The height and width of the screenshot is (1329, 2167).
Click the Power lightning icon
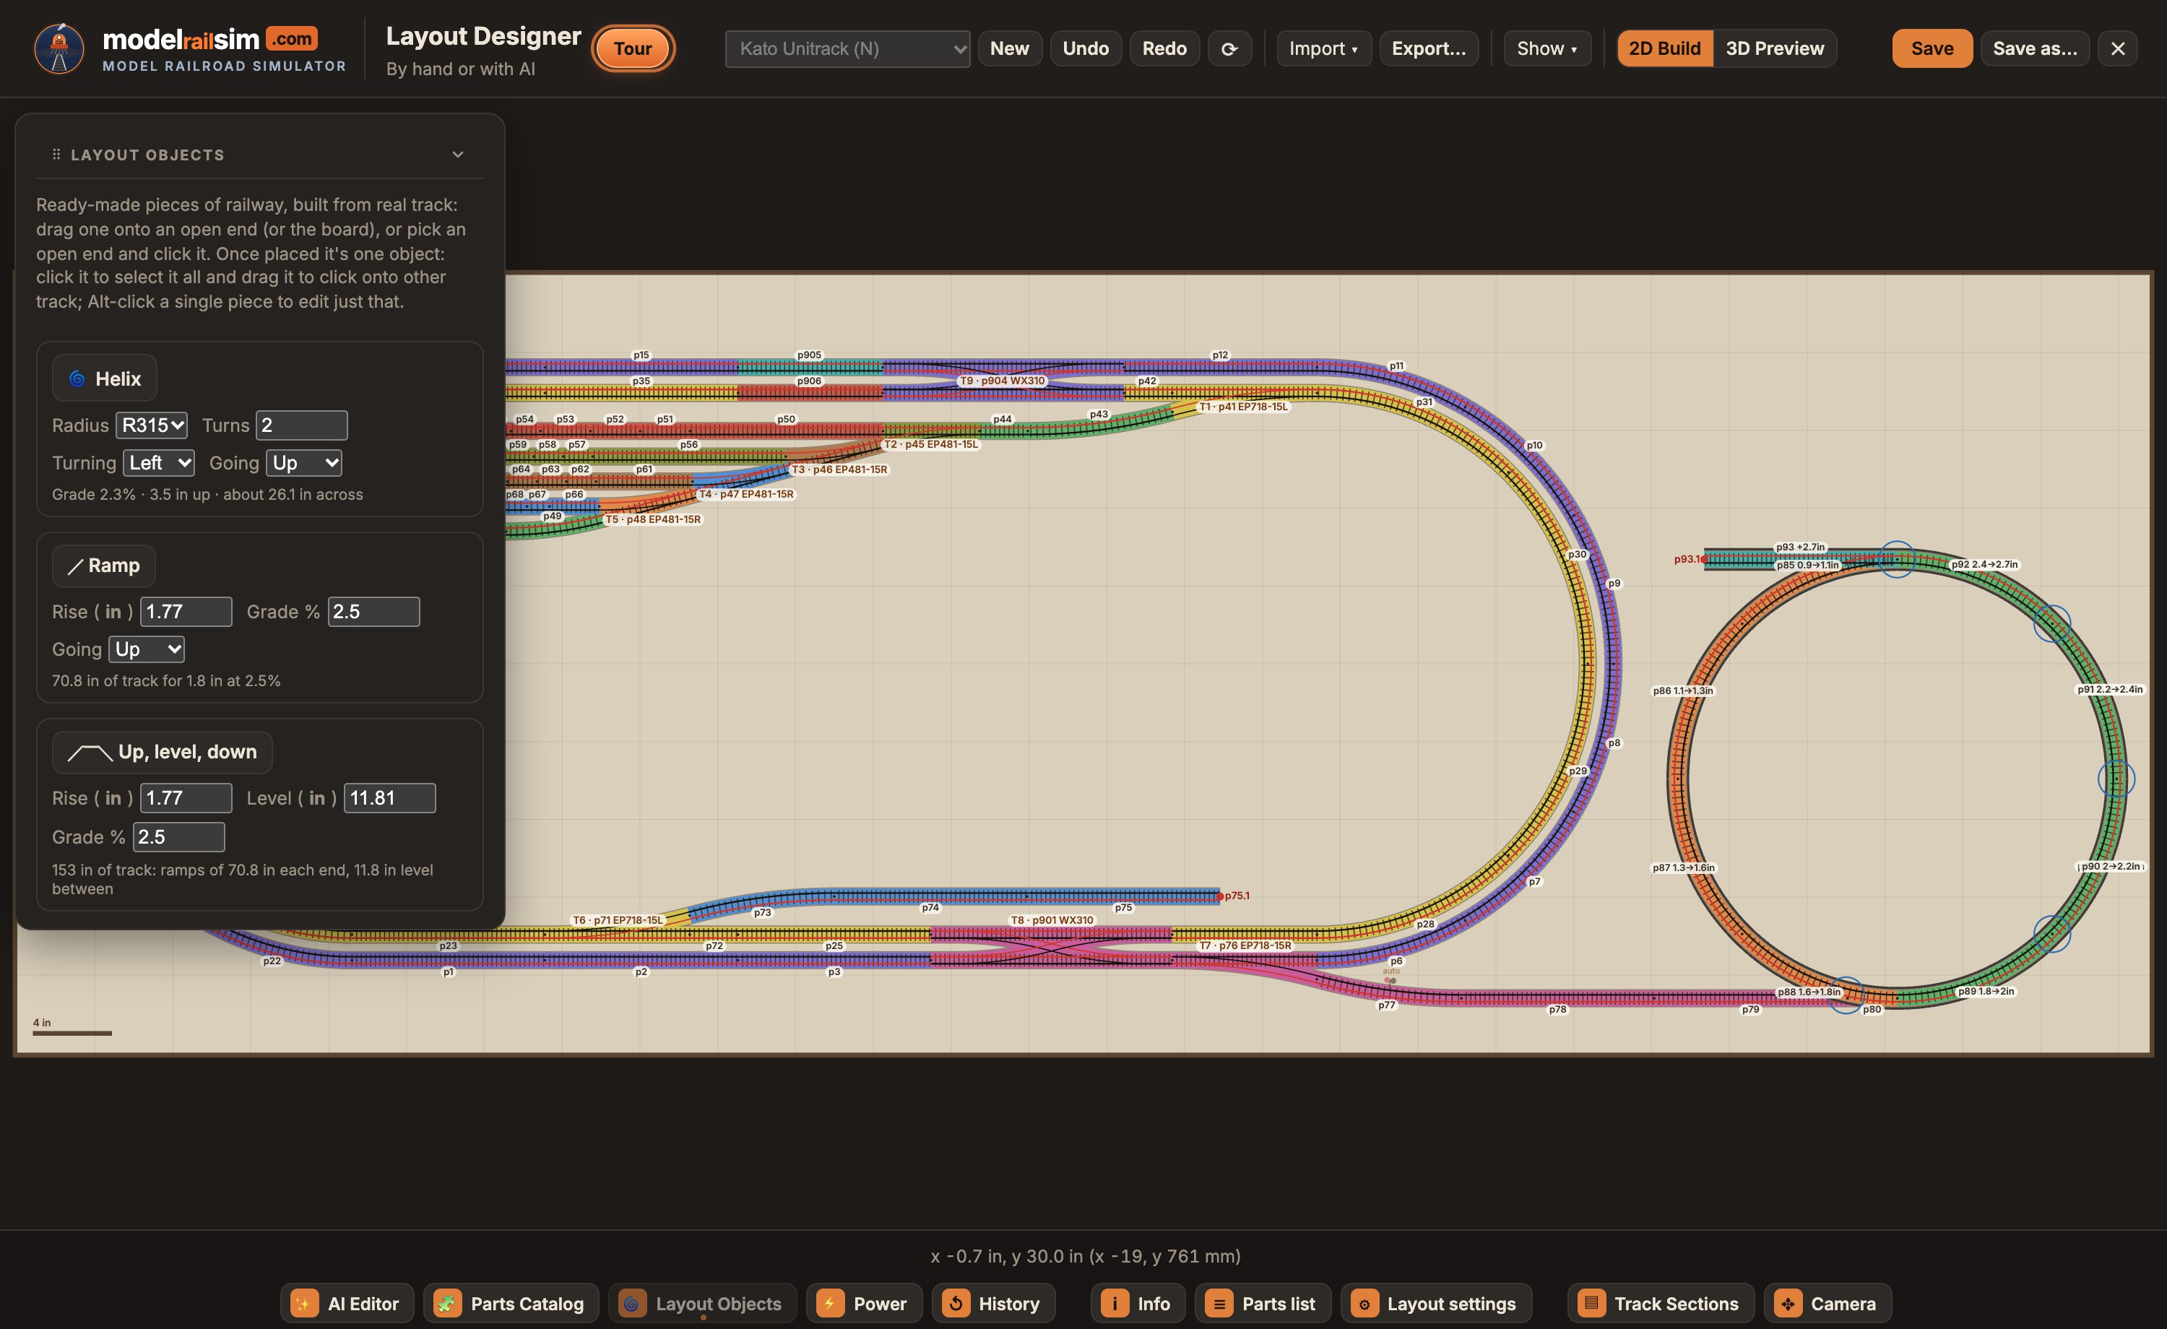pos(829,1302)
